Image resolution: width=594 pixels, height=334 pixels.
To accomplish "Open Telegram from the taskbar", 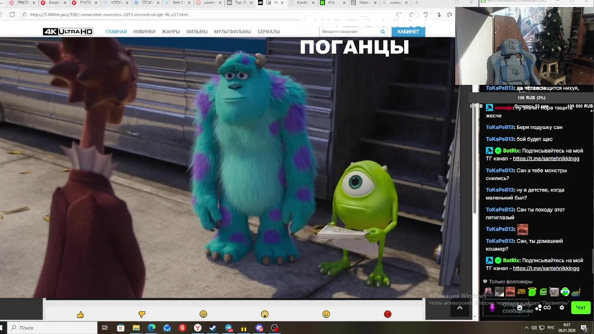I will pyautogui.click(x=229, y=328).
